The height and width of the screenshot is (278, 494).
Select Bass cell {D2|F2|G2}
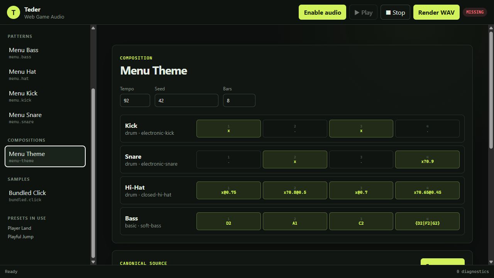tap(427, 221)
